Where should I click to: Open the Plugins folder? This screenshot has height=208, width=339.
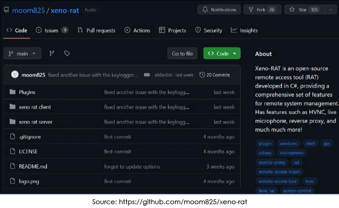point(27,92)
